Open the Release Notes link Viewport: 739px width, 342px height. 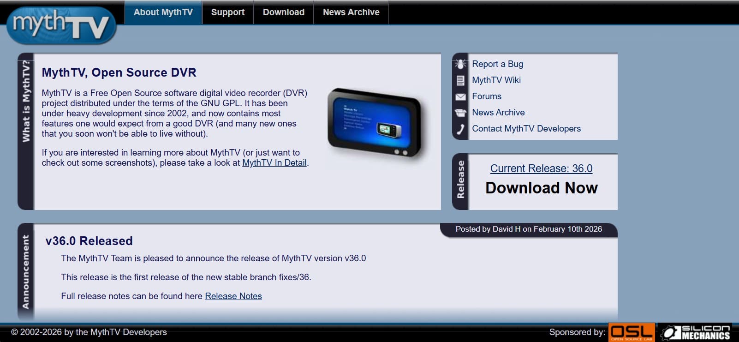pos(233,296)
